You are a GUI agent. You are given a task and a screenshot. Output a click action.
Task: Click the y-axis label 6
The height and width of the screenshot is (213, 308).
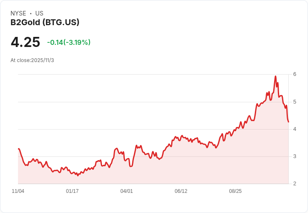[295, 74]
